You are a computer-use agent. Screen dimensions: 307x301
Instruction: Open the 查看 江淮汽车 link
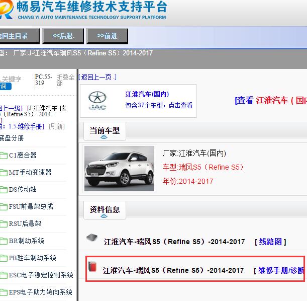(x=271, y=100)
